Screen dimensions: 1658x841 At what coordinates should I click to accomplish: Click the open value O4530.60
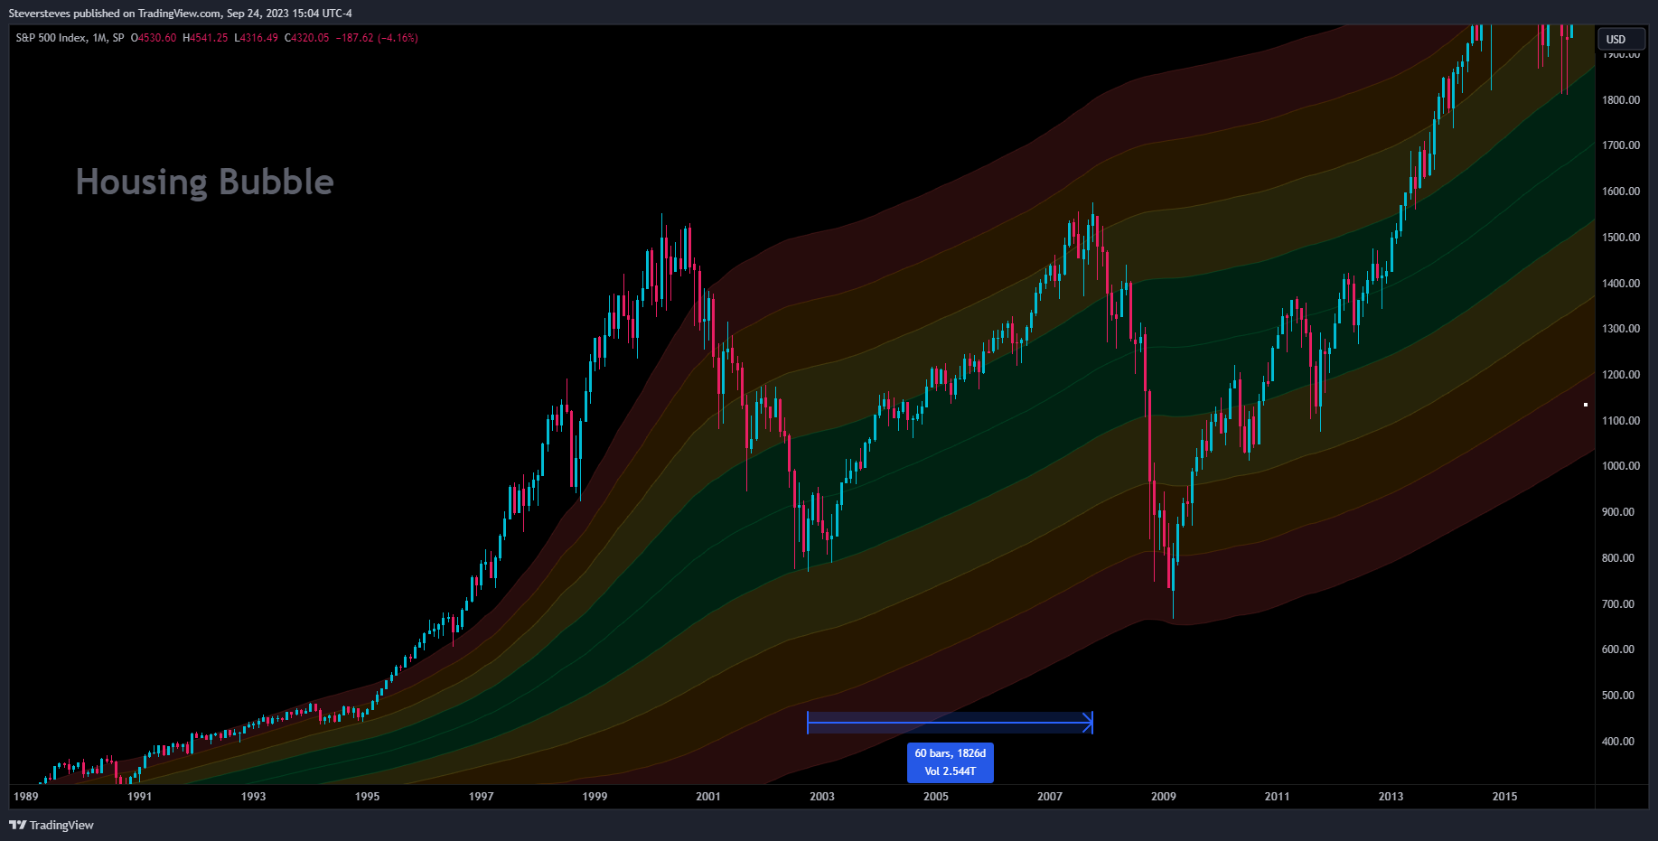tap(154, 38)
